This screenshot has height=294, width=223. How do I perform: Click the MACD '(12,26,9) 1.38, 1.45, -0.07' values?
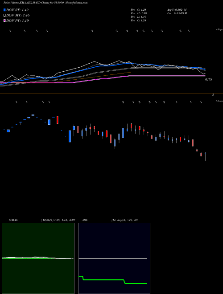[x=58, y=220]
